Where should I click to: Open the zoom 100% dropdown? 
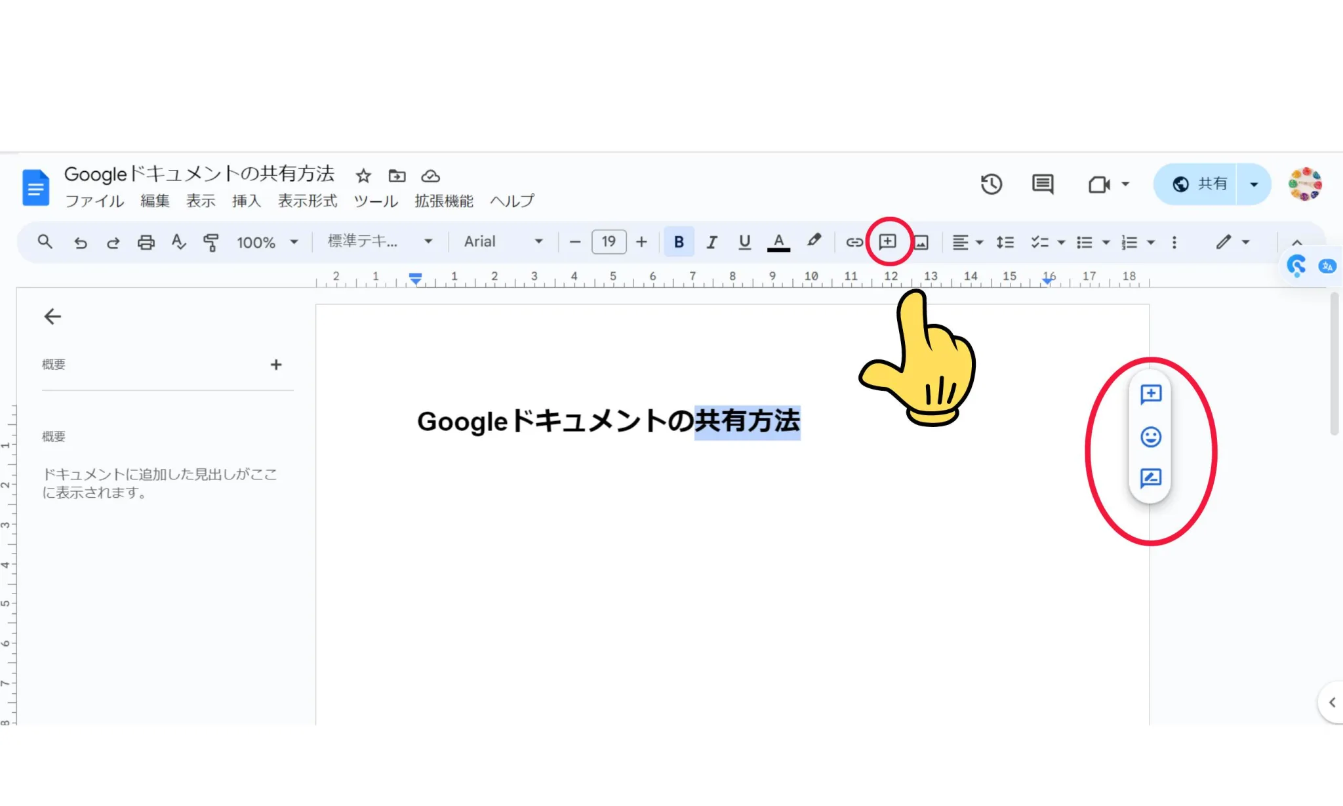click(x=267, y=243)
